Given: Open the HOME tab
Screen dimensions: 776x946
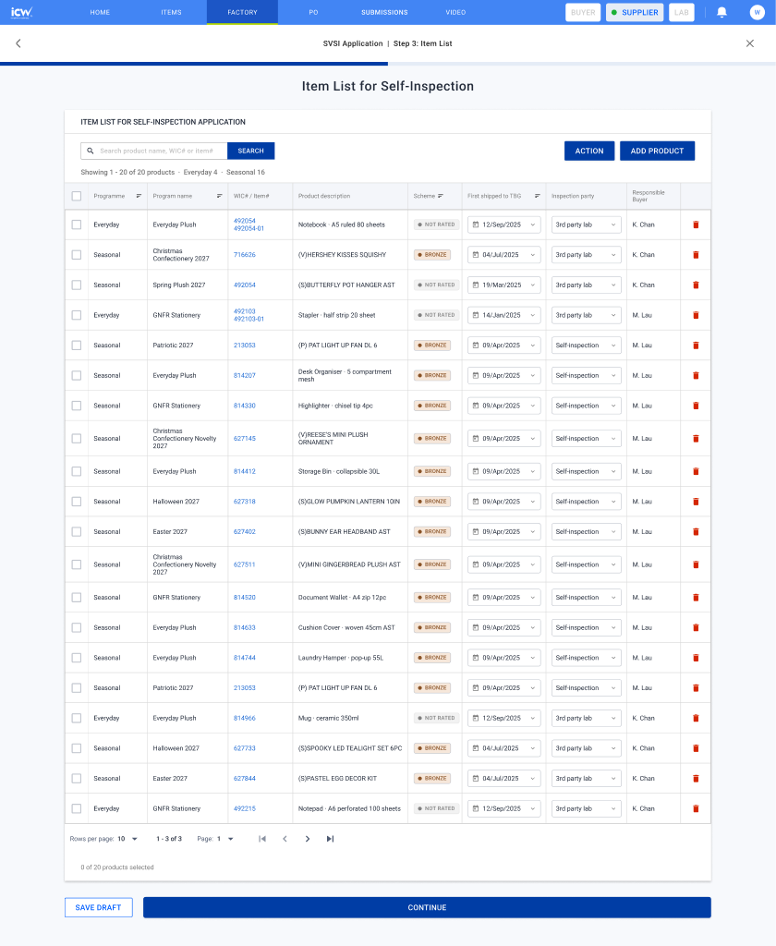Looking at the screenshot, I should (x=100, y=12).
